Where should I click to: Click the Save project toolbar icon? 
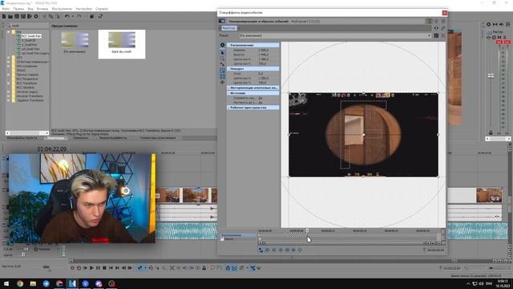(x=17, y=16)
